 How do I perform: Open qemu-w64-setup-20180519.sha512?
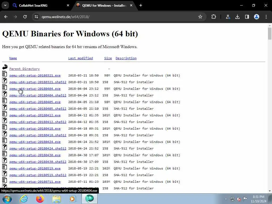(38, 175)
